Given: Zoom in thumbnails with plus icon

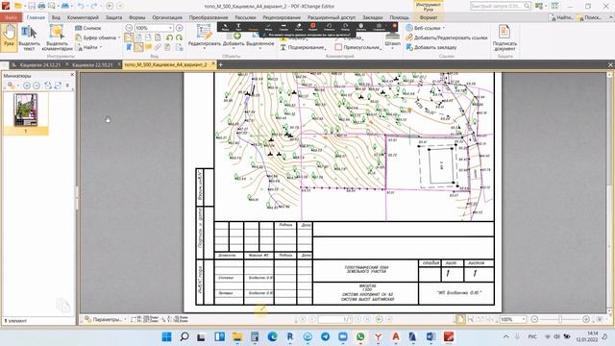Looking at the screenshot, I should (x=27, y=86).
